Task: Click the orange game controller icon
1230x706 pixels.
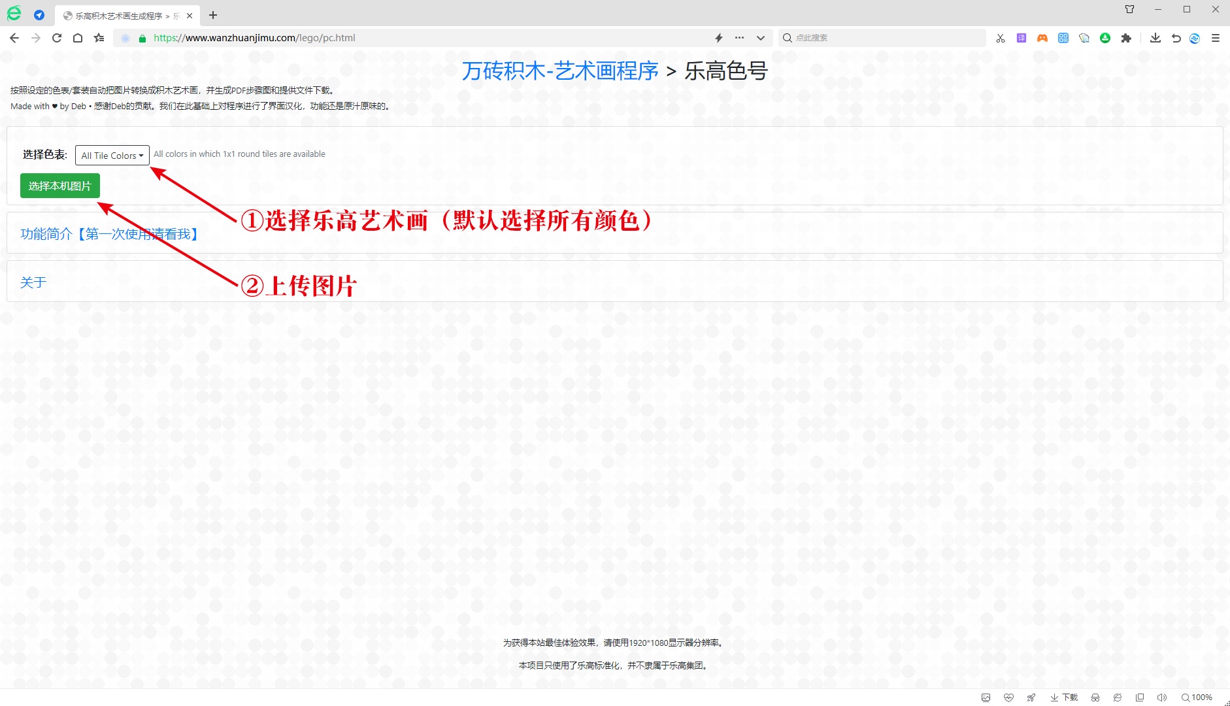Action: [x=1042, y=38]
